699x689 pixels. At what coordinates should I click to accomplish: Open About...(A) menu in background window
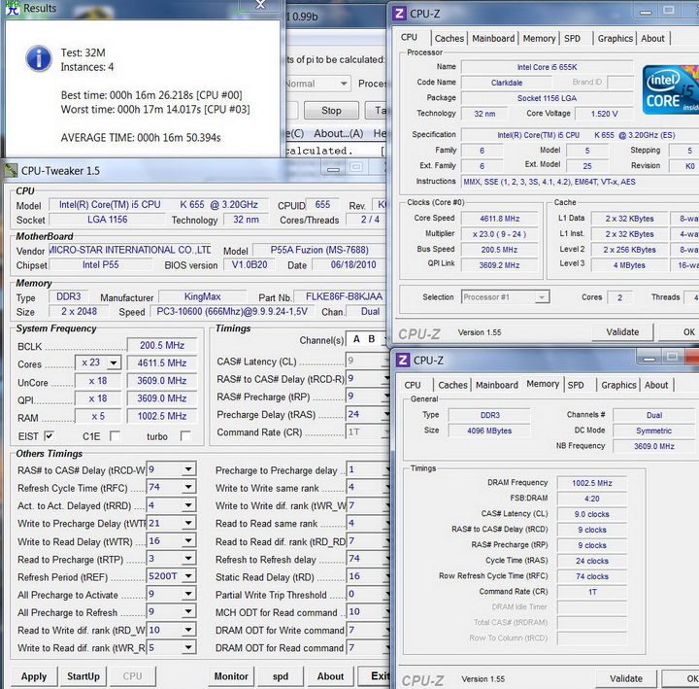[x=339, y=133]
